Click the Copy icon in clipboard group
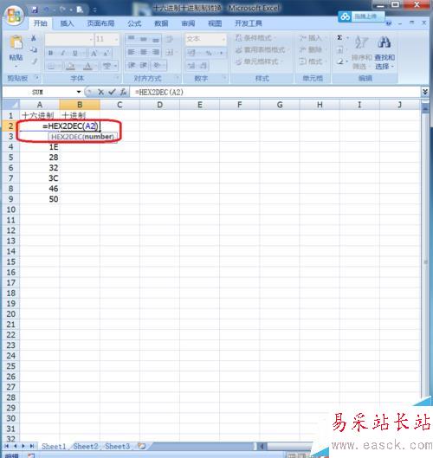The height and width of the screenshot is (458, 433). 34,49
